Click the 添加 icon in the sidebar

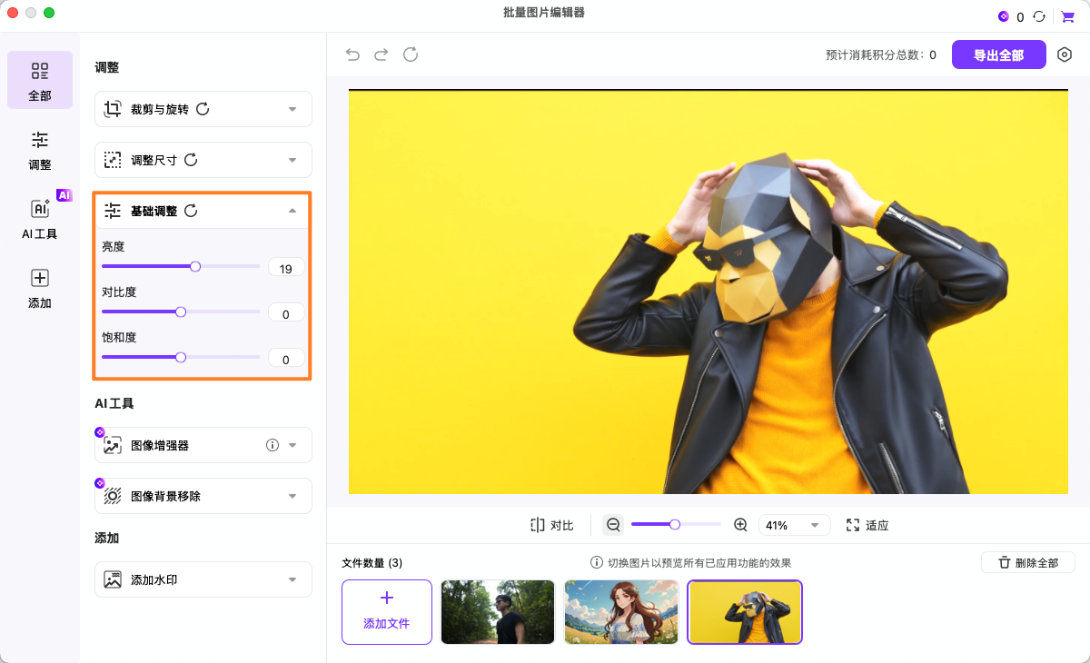coord(40,289)
